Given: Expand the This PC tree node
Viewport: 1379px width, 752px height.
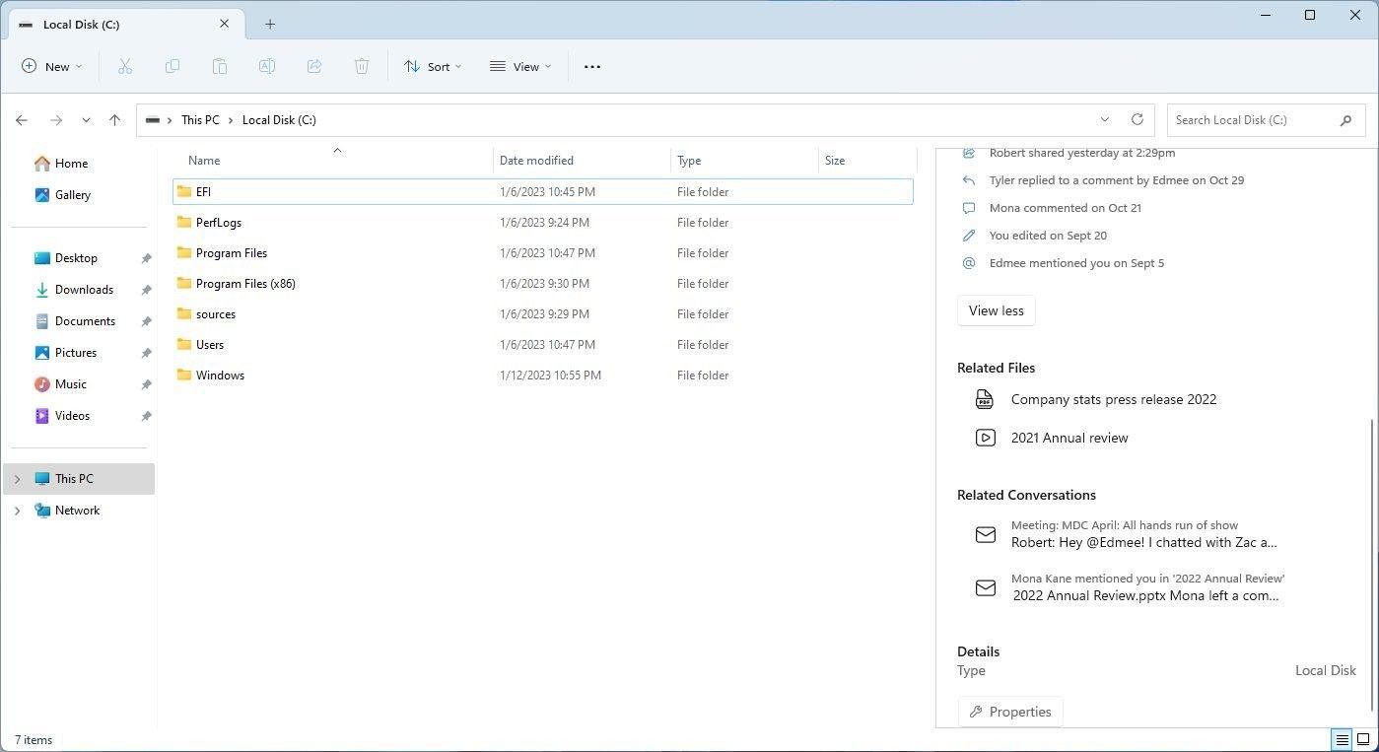Looking at the screenshot, I should 17,479.
